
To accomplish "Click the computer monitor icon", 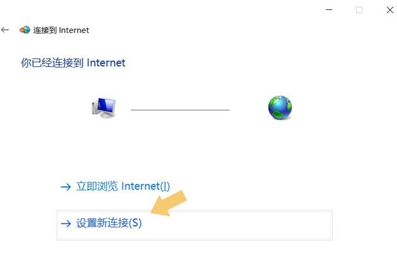I will pos(104,107).
